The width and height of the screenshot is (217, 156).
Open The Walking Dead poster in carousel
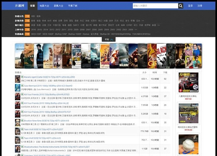click(x=123, y=56)
